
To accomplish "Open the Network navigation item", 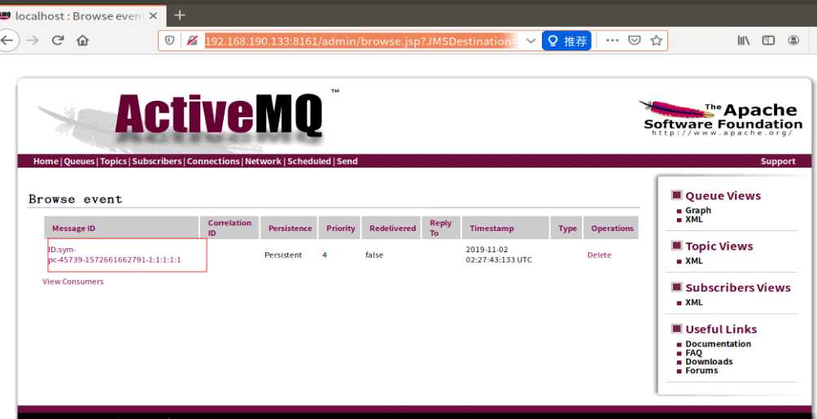I will [x=263, y=161].
